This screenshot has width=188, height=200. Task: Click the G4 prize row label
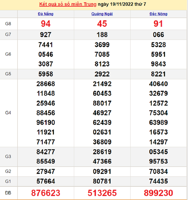click(8, 113)
